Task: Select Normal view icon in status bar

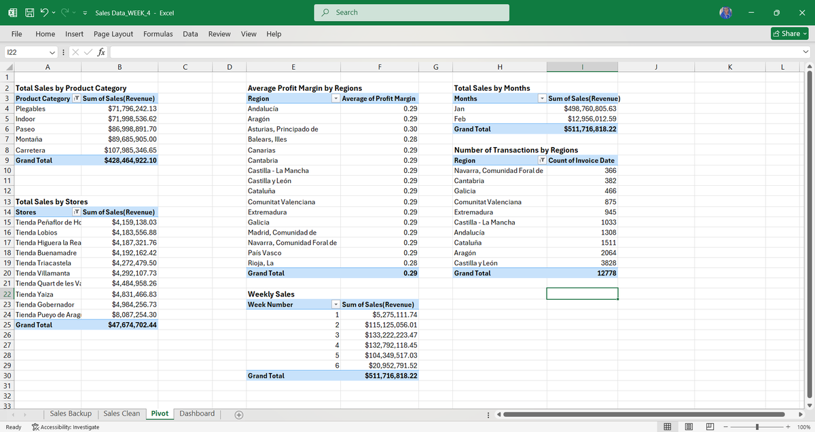Action: tap(668, 425)
